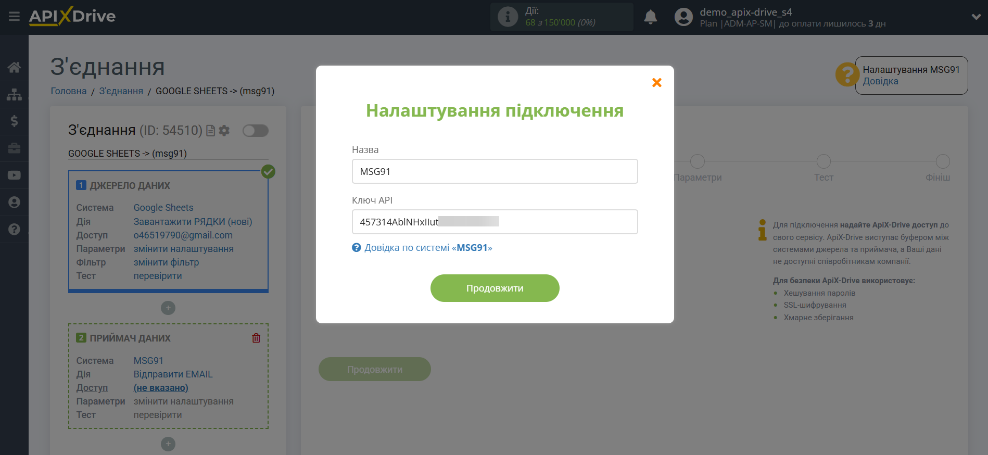Click the green checkmark on data source
This screenshot has width=988, height=455.
pyautogui.click(x=268, y=171)
